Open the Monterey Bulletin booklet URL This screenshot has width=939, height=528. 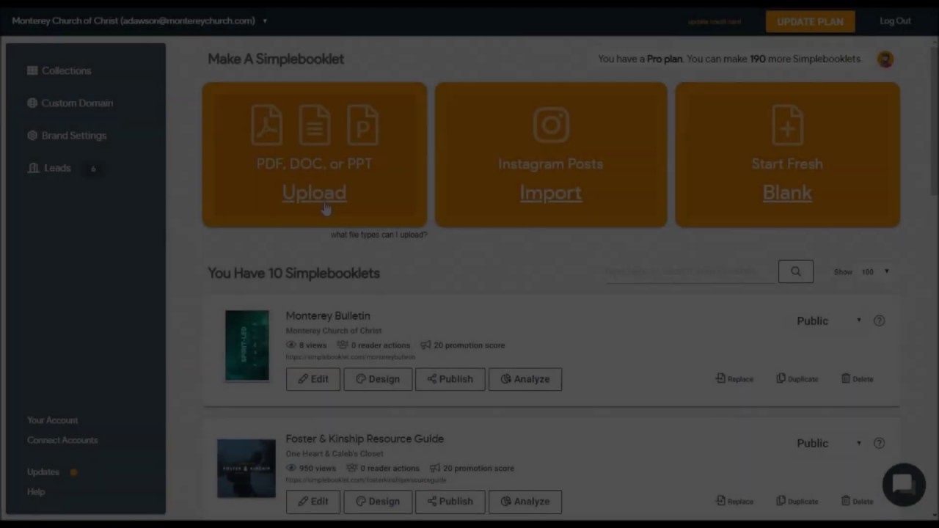351,357
